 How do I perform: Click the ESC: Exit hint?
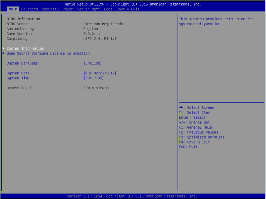point(188,147)
